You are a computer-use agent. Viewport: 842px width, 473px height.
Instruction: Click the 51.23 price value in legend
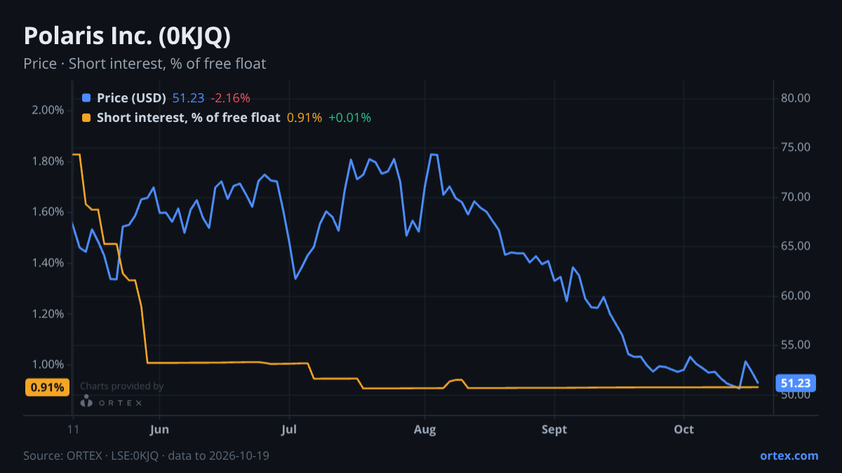(x=187, y=98)
